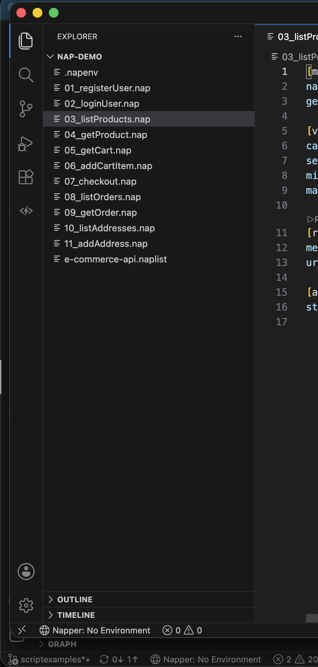Open 08_listOrders.nap file
The image size is (318, 667).
coord(149,197)
